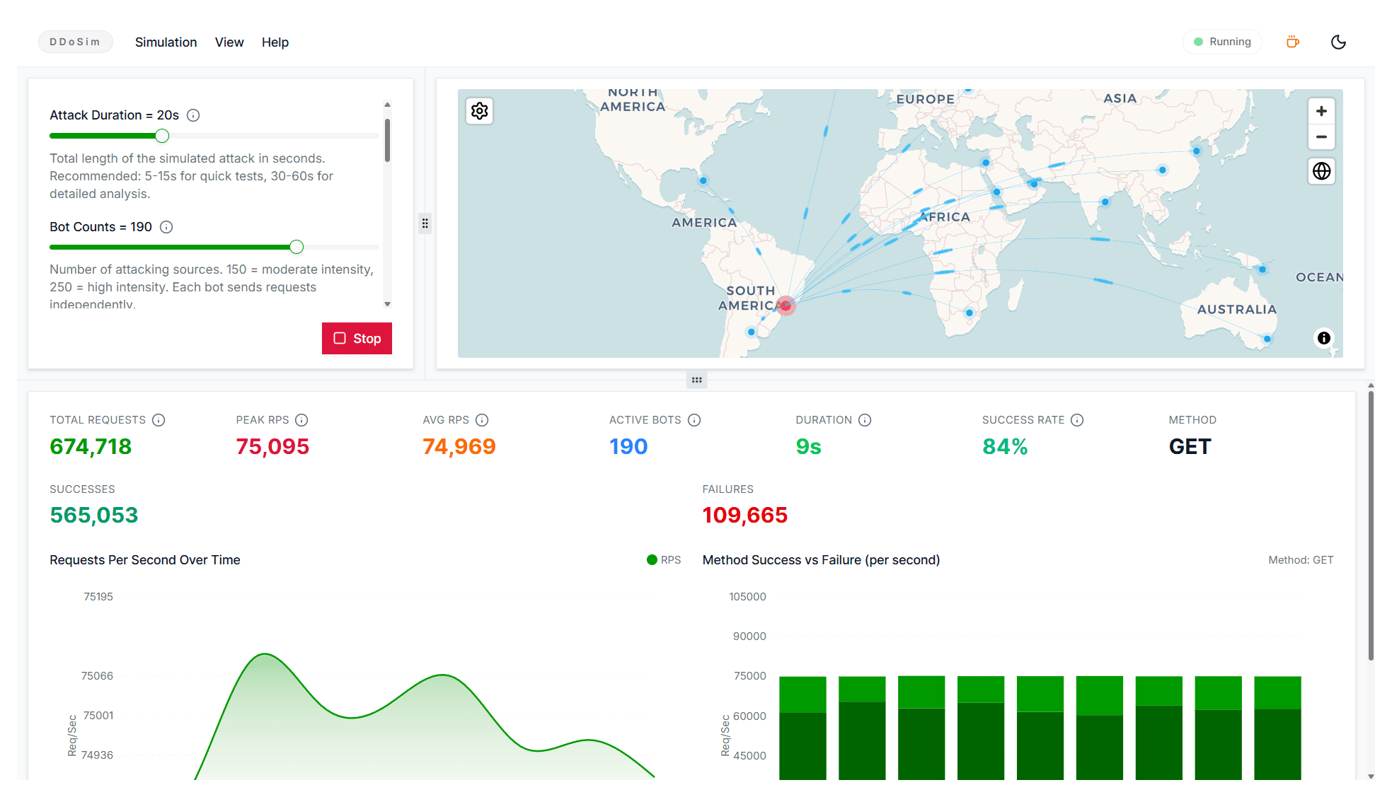The image size is (1392, 797).
Task: Click the Bot Counts slider handle
Action: 297,247
